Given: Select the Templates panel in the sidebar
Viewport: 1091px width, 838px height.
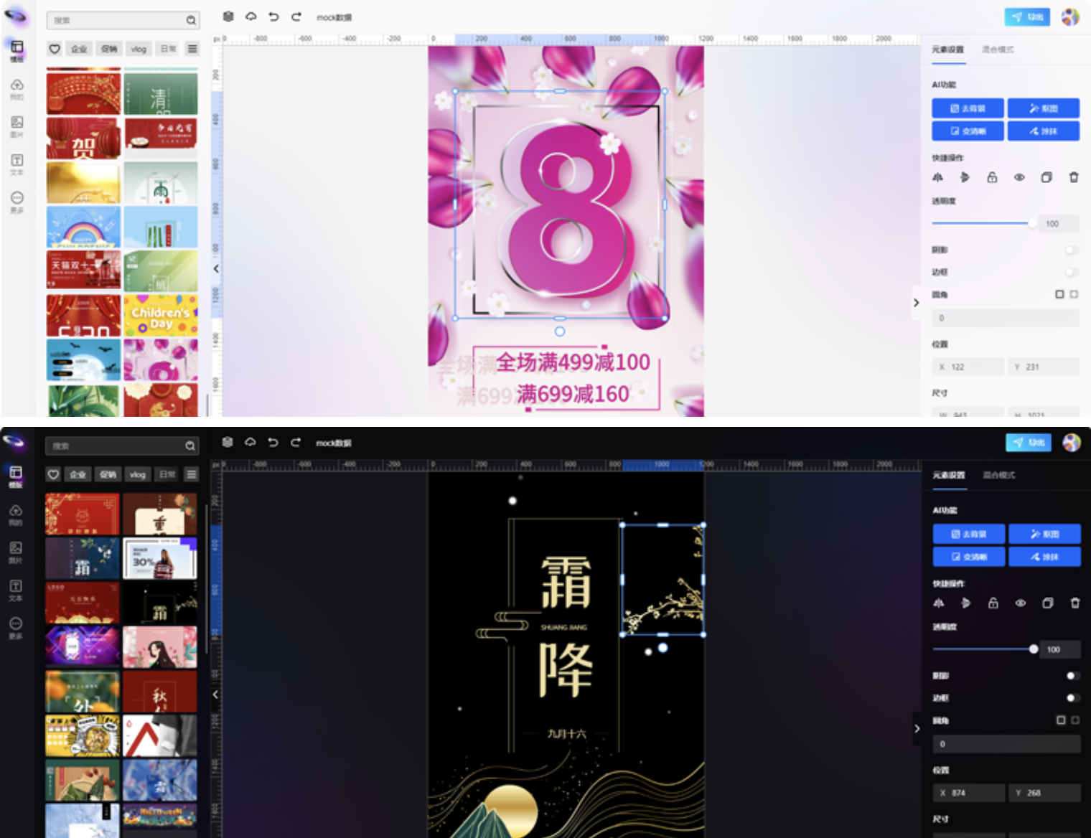Looking at the screenshot, I should [17, 49].
